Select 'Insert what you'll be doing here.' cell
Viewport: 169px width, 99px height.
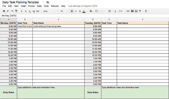[x=58, y=26]
